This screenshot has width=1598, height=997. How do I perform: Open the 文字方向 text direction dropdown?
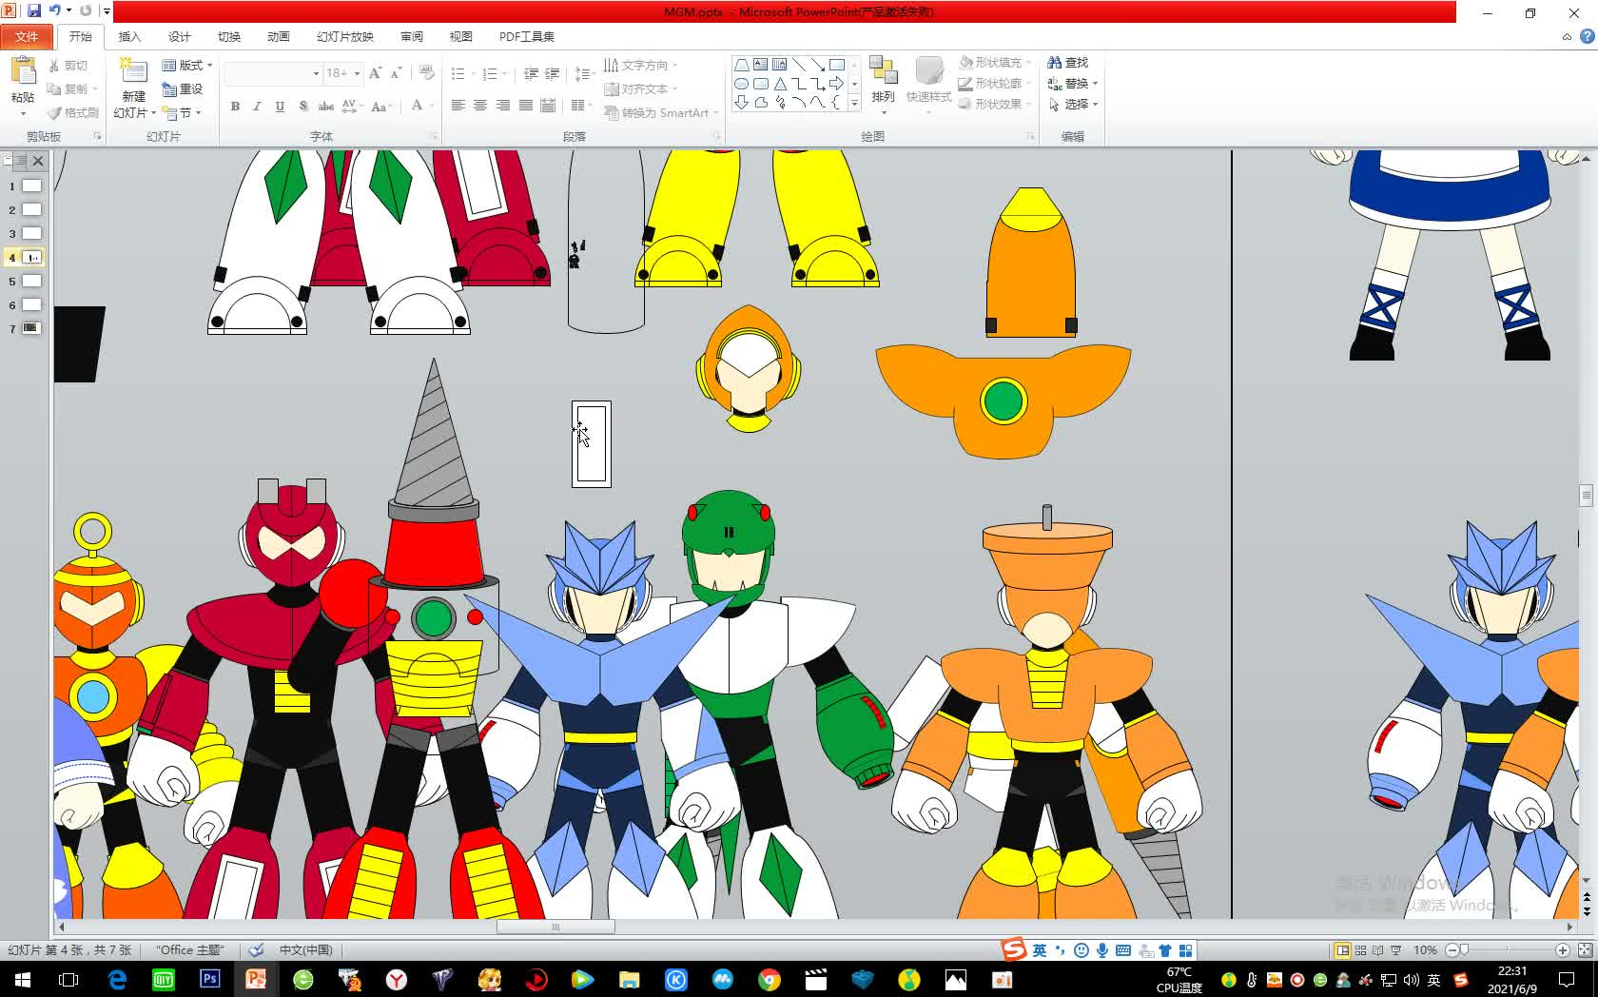point(640,66)
